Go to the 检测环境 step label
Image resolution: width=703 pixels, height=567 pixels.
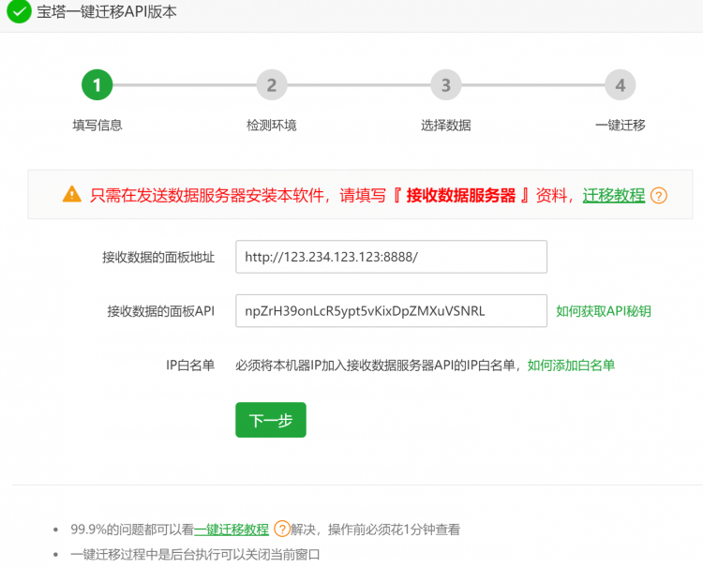271,125
